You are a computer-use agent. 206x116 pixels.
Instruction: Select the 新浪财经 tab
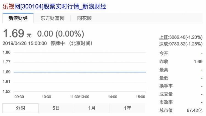(x=18, y=18)
